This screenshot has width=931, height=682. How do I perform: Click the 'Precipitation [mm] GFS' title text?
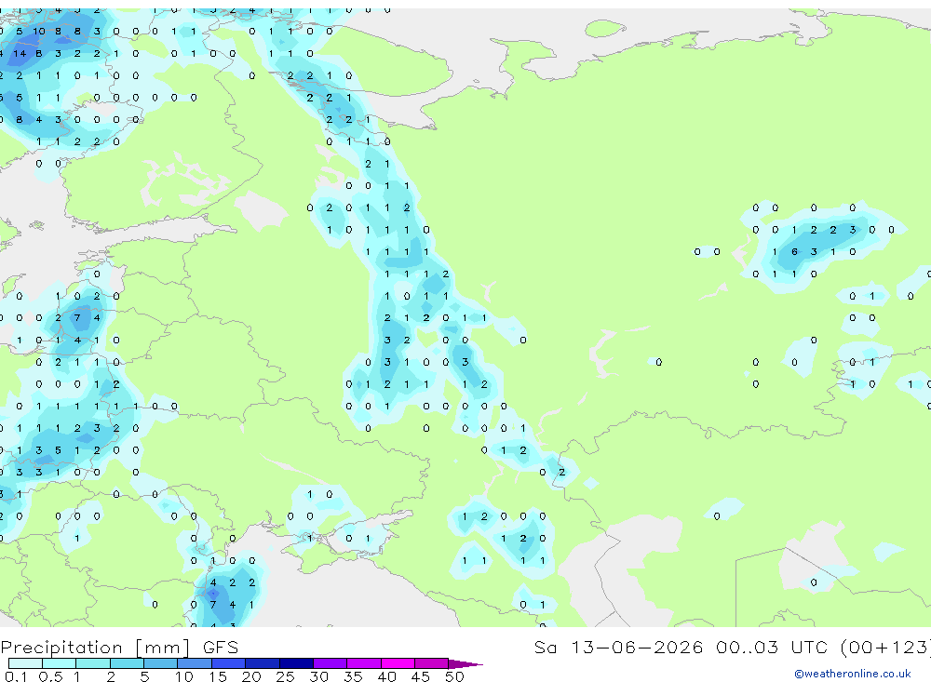click(x=119, y=648)
